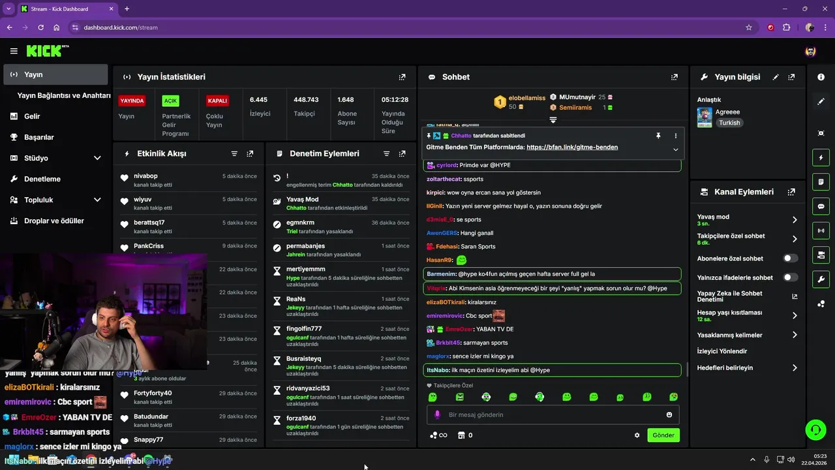This screenshot has height=470, width=835.
Task: Click the KICK logo
Action: (48, 51)
